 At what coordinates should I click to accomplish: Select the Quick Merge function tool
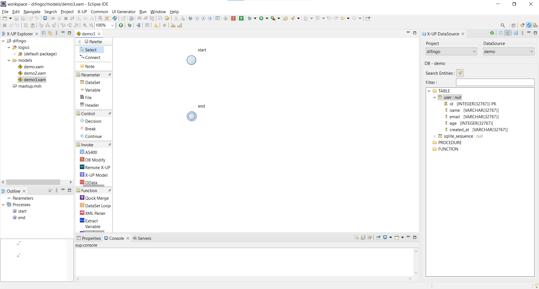click(x=97, y=198)
